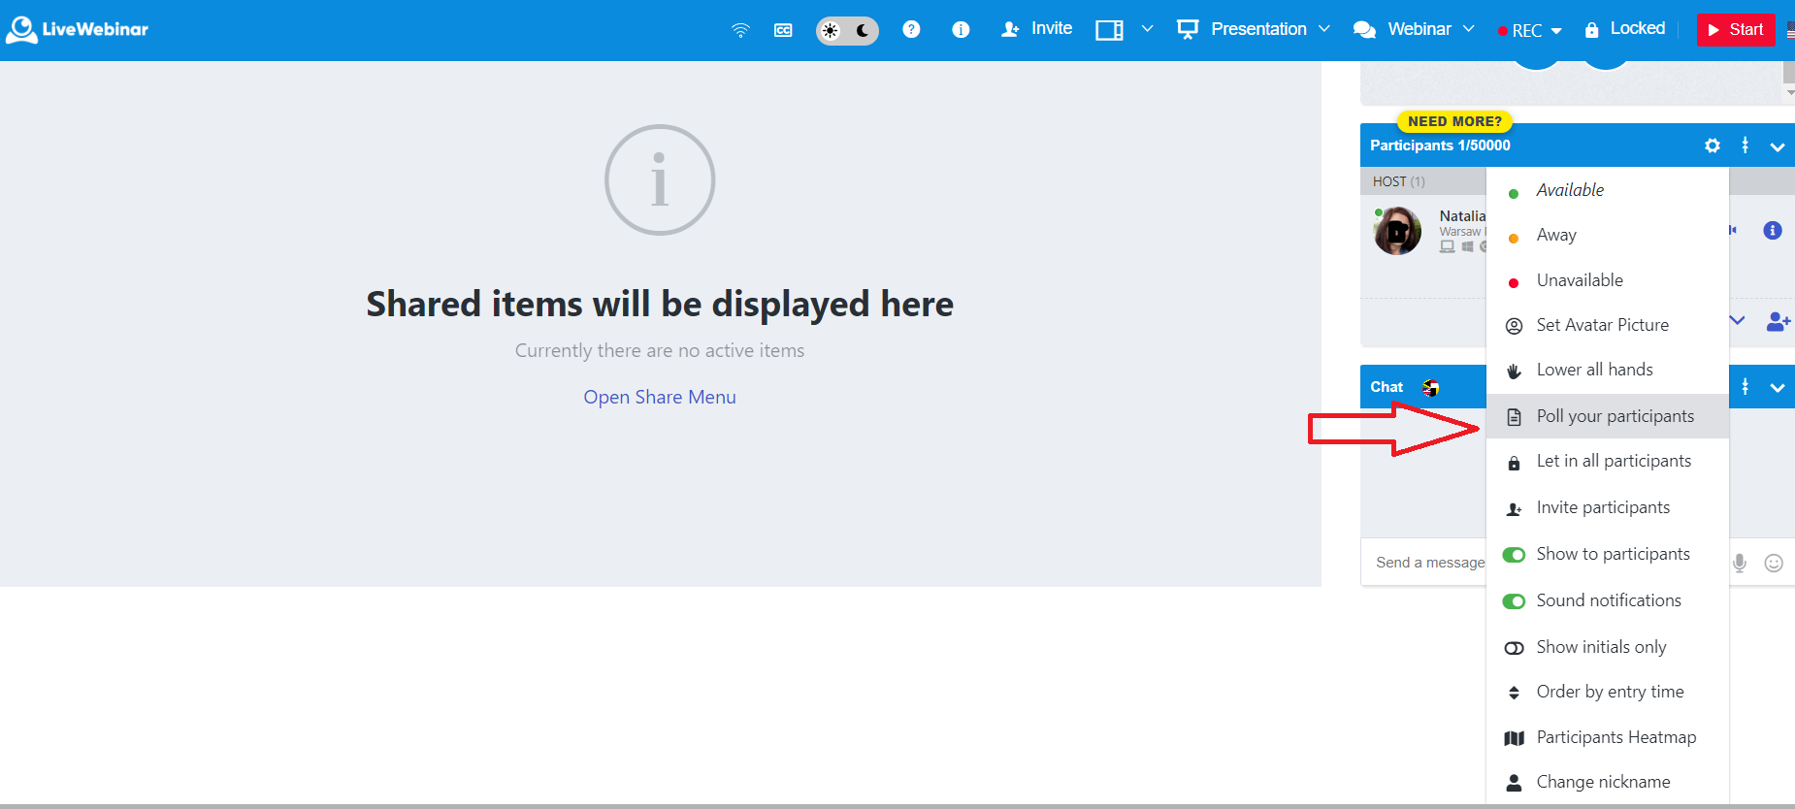Click the Wi-Fi connection status icon
This screenshot has width=1795, height=809.
click(x=740, y=30)
